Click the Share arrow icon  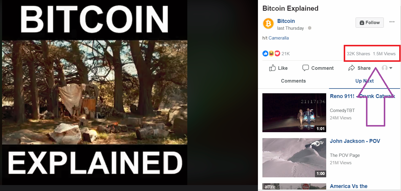point(351,68)
